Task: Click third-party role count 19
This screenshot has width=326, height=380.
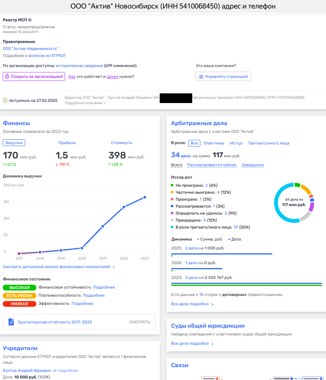Action: pos(236,227)
